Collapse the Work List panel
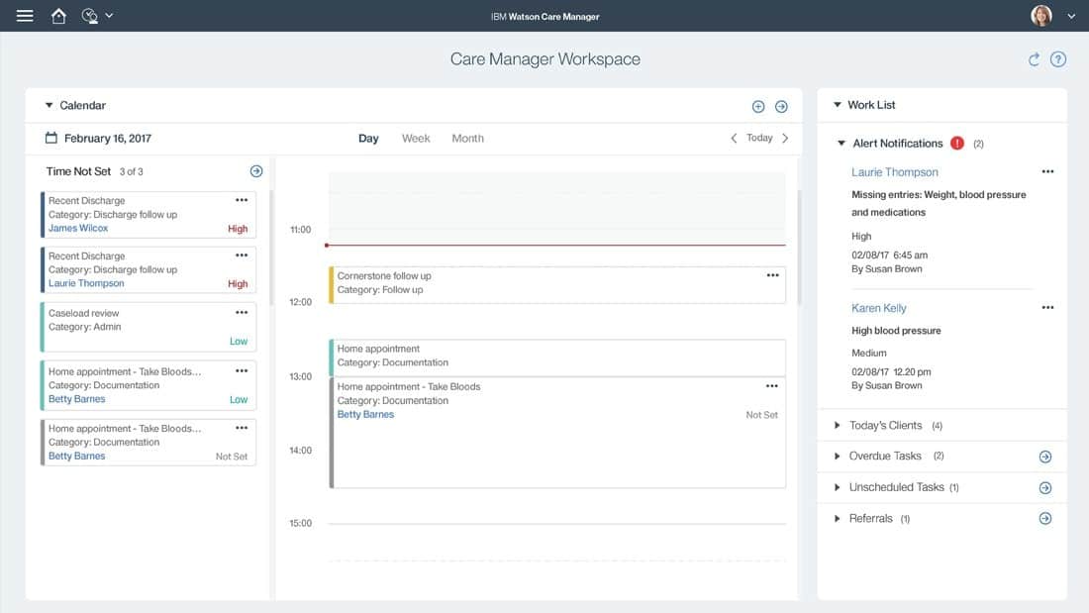 [x=838, y=105]
